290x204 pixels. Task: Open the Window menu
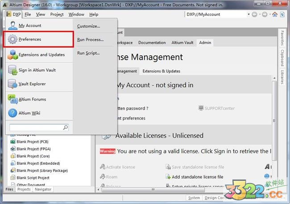click(76, 14)
